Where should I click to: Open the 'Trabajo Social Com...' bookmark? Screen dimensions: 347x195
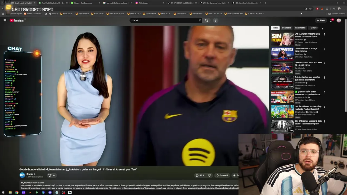pos(33,14)
